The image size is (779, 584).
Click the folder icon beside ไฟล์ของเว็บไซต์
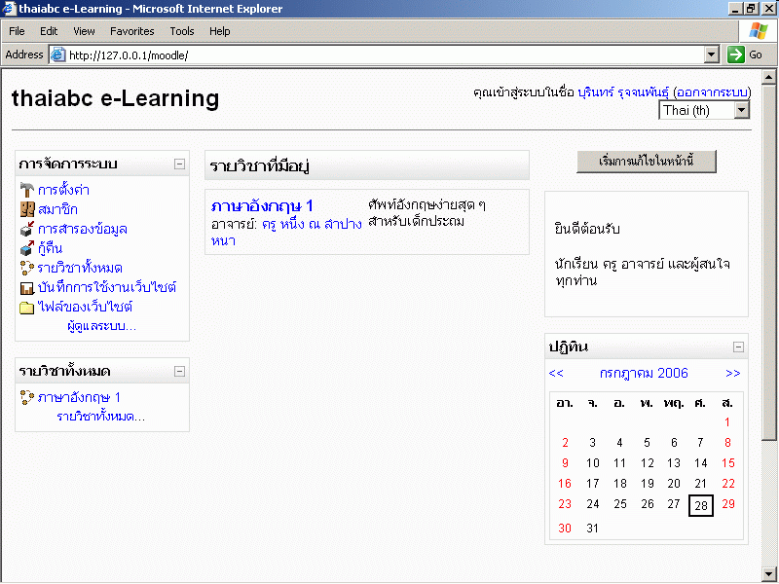(x=27, y=308)
